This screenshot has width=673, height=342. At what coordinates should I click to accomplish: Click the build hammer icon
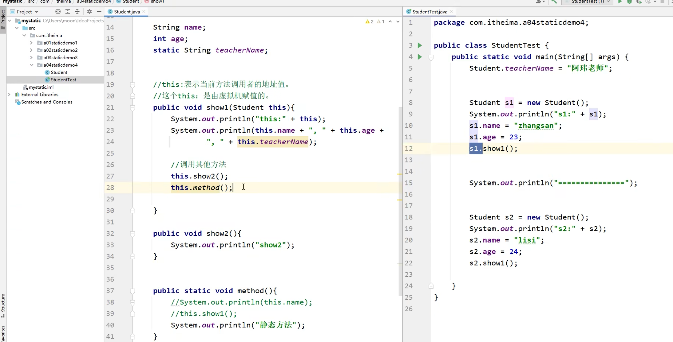tap(554, 2)
